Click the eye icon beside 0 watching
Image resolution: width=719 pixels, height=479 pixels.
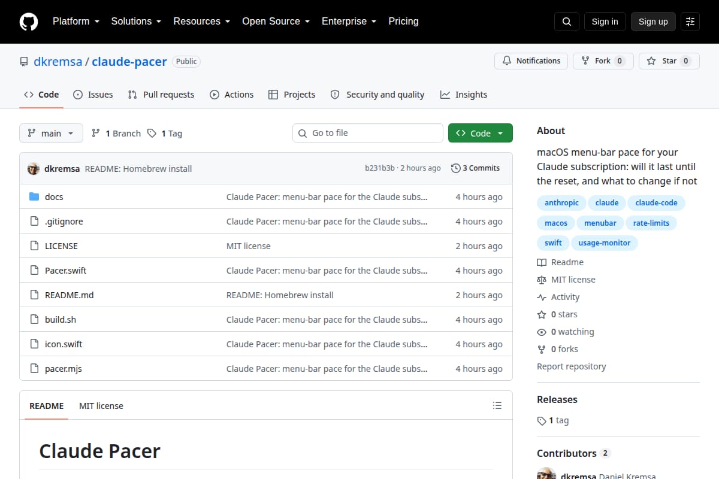pyautogui.click(x=542, y=332)
